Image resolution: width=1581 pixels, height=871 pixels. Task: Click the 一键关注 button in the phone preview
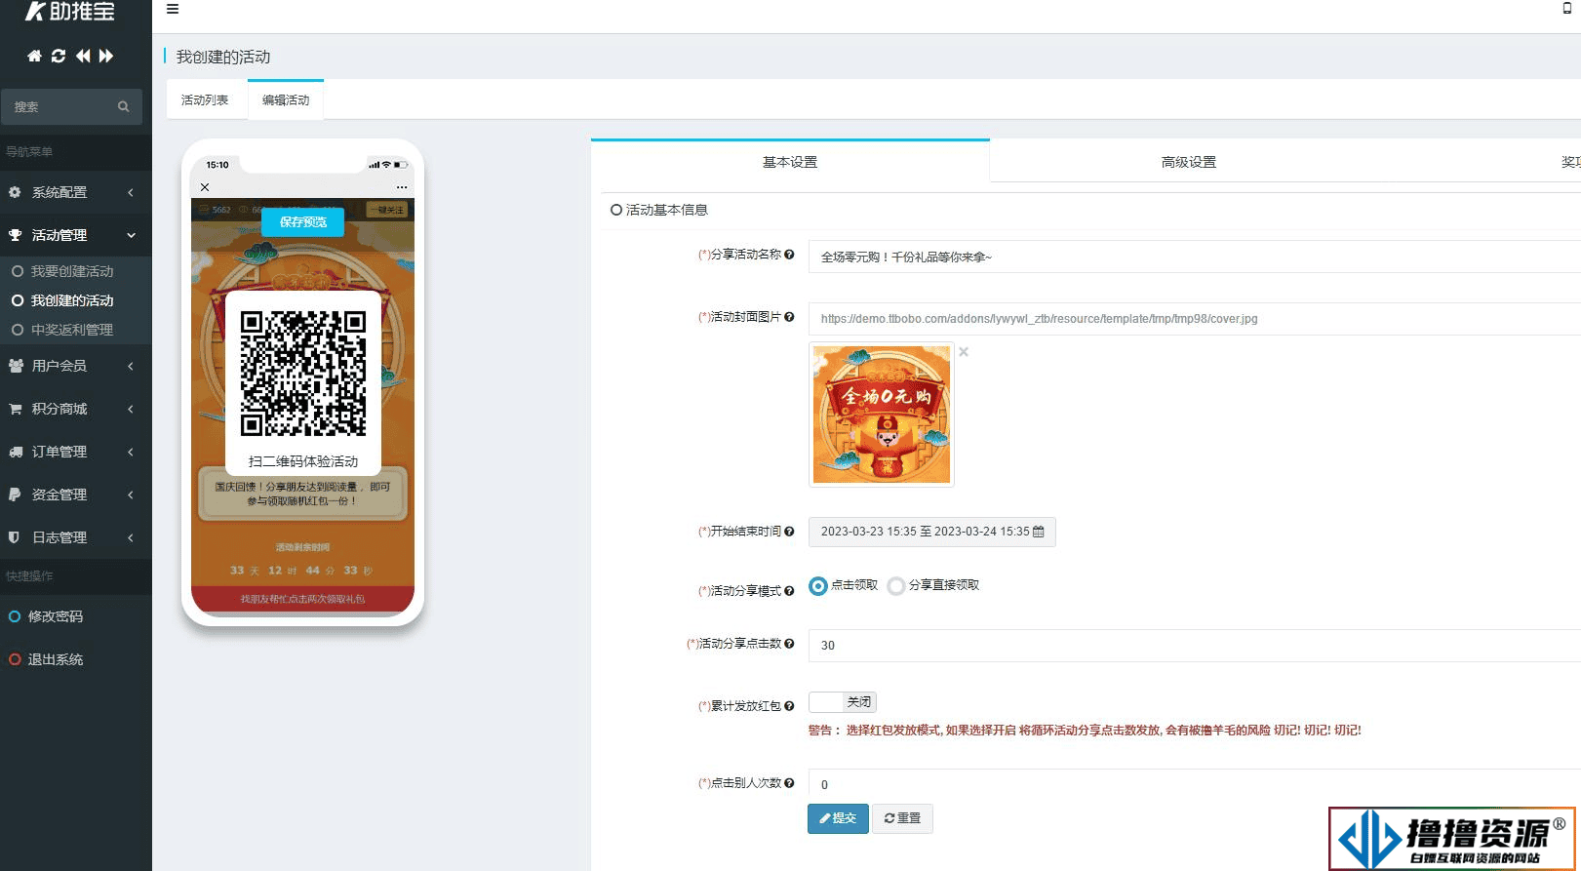click(x=387, y=210)
